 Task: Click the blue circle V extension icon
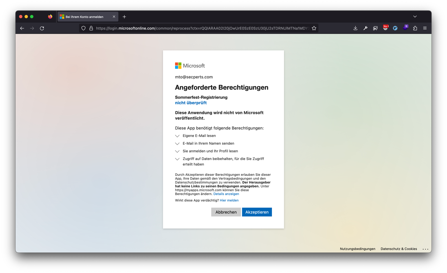[395, 28]
